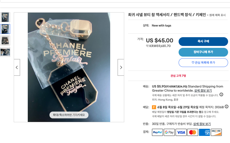Open shipping 상세 정보 보기 details link
The width and height of the screenshot is (230, 143).
(203, 91)
